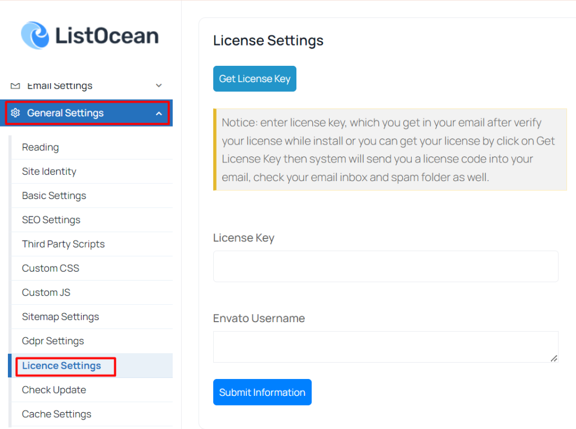Go to Sitemap Settings

coord(92,317)
